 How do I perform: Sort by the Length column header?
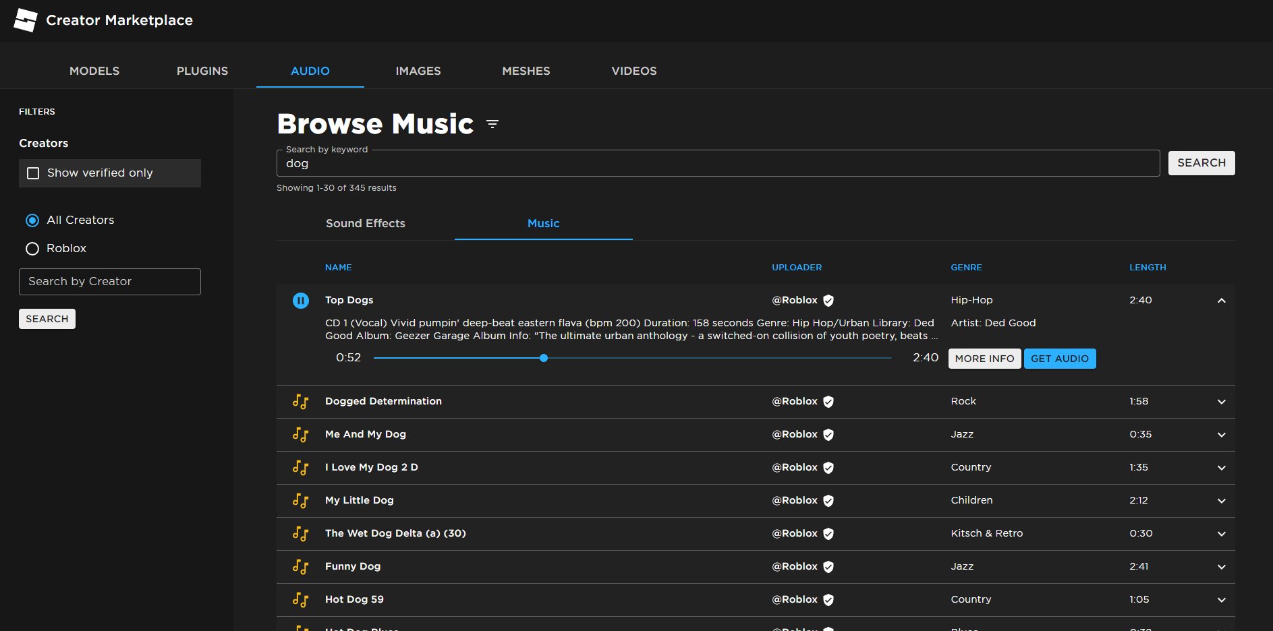1148,268
